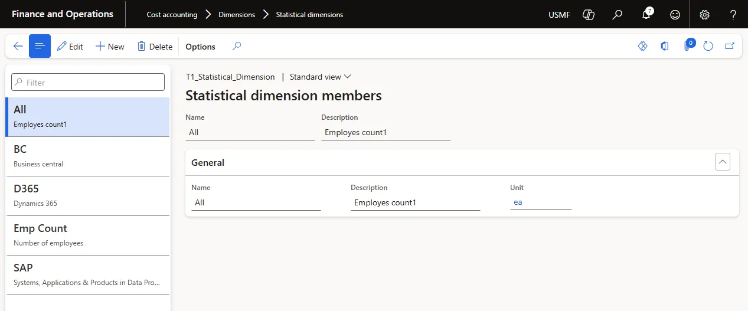This screenshot has width=748, height=311.
Task: Click Description field in General section
Action: pyautogui.click(x=415, y=203)
